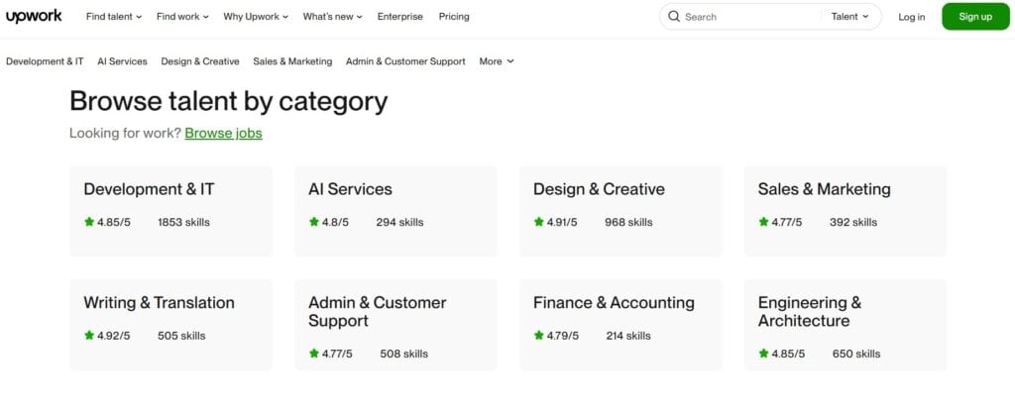Image resolution: width=1015 pixels, height=409 pixels.
Task: Open the Writing & Translation card title
Action: click(x=160, y=303)
